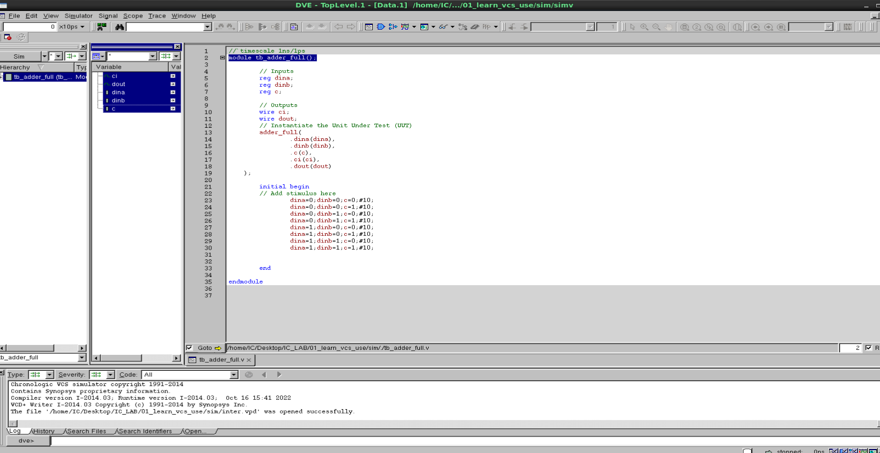This screenshot has width=880, height=453.
Task: Toggle the checkbox beside the Goto button
Action: [x=189, y=348]
